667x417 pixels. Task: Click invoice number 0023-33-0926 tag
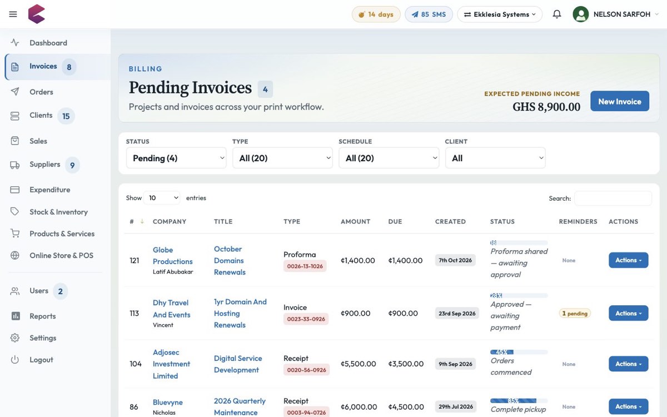click(306, 319)
